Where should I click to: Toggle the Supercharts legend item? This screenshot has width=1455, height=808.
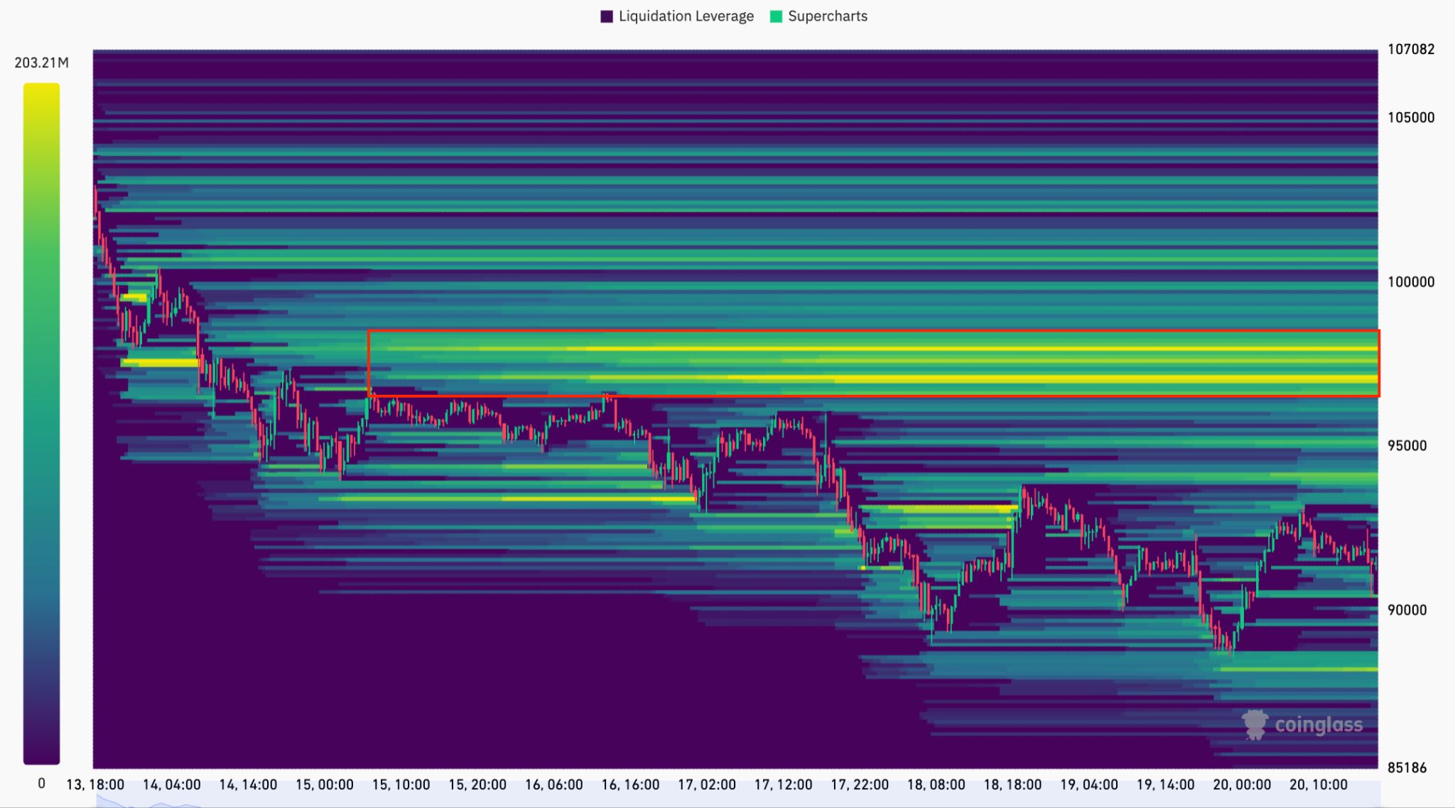pos(827,16)
